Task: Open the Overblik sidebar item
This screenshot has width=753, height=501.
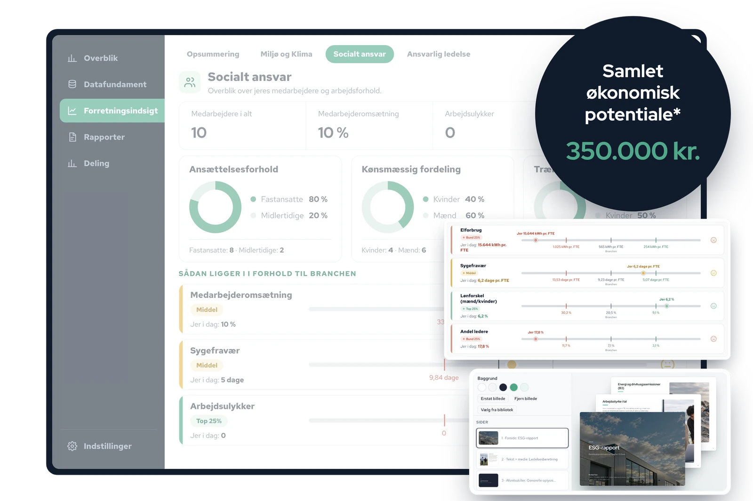Action: (112, 58)
